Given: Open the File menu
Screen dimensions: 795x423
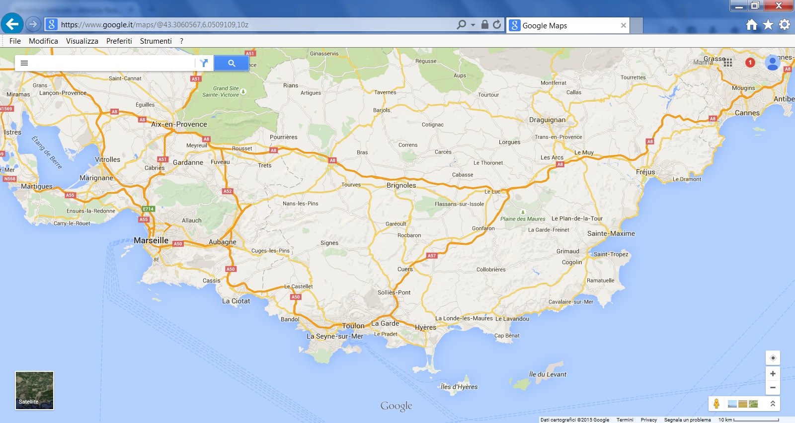Looking at the screenshot, I should point(15,41).
